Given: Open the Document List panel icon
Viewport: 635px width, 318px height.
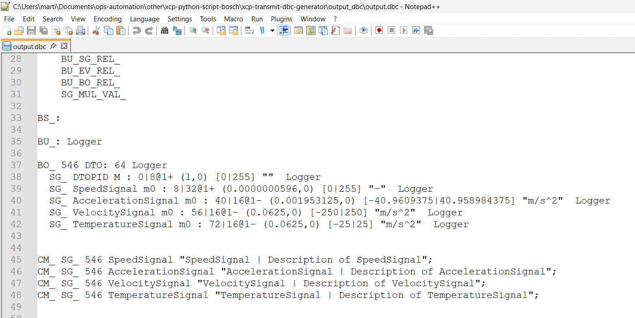Looking at the screenshot, I should [323, 30].
